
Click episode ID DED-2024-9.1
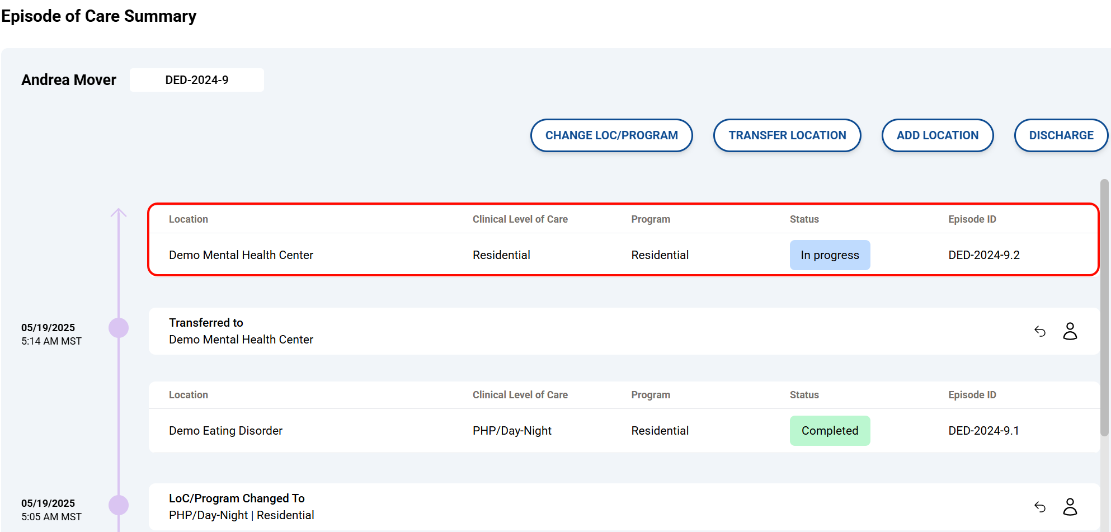983,431
